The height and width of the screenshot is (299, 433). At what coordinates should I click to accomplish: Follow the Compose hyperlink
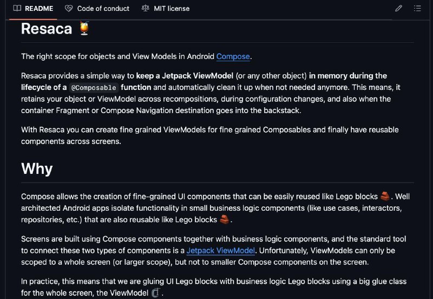233,56
